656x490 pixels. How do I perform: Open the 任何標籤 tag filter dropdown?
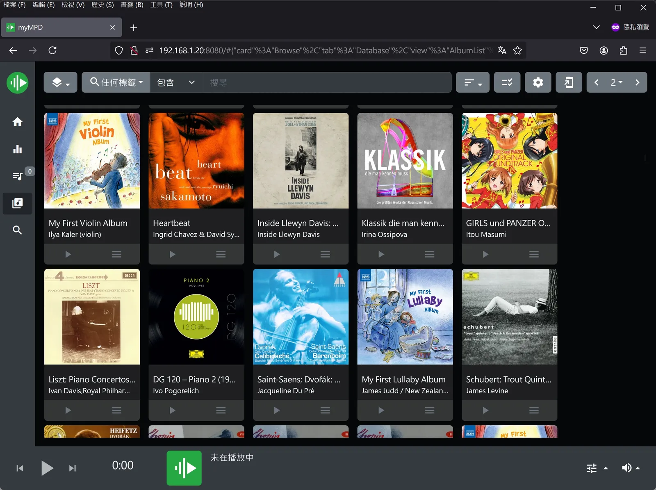(x=116, y=82)
